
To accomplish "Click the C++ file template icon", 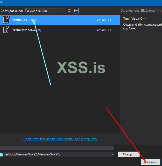I will (x=6, y=20).
